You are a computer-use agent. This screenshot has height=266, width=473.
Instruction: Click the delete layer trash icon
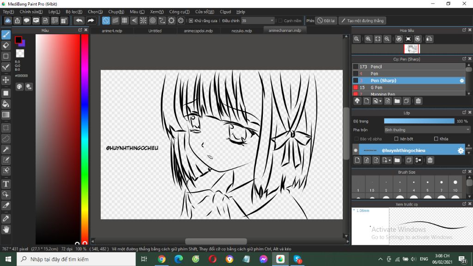tap(430, 160)
